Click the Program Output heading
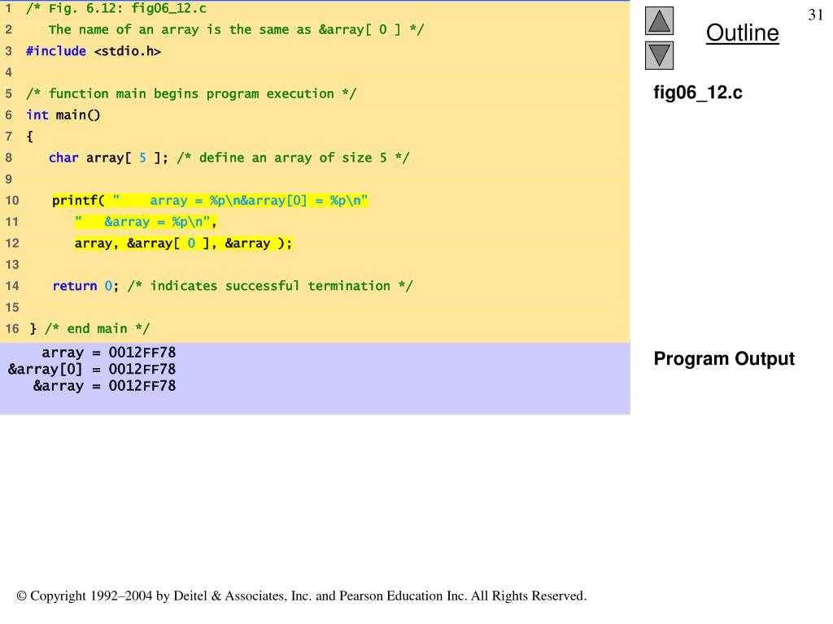Viewport: 833px width, 624px height. (x=723, y=359)
